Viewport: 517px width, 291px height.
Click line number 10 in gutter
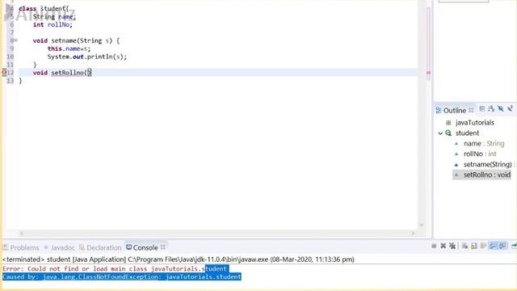(11, 57)
